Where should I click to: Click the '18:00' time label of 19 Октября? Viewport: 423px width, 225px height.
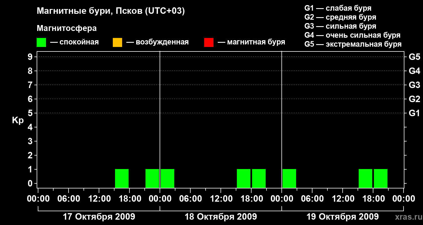click(373, 199)
